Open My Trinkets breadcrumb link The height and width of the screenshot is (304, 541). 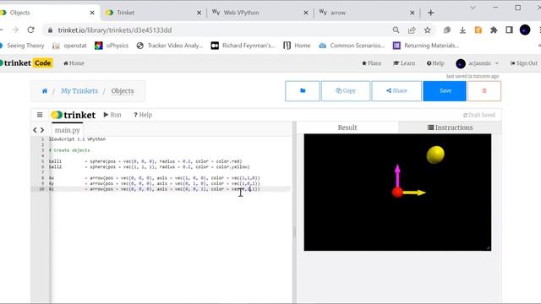tap(79, 91)
